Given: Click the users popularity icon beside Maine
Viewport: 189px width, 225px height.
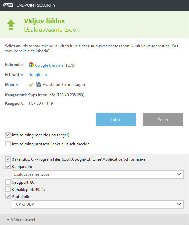Looking at the screenshot, I should point(38,85).
